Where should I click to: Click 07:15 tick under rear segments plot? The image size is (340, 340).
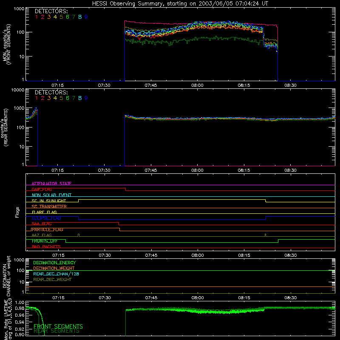tap(57, 170)
